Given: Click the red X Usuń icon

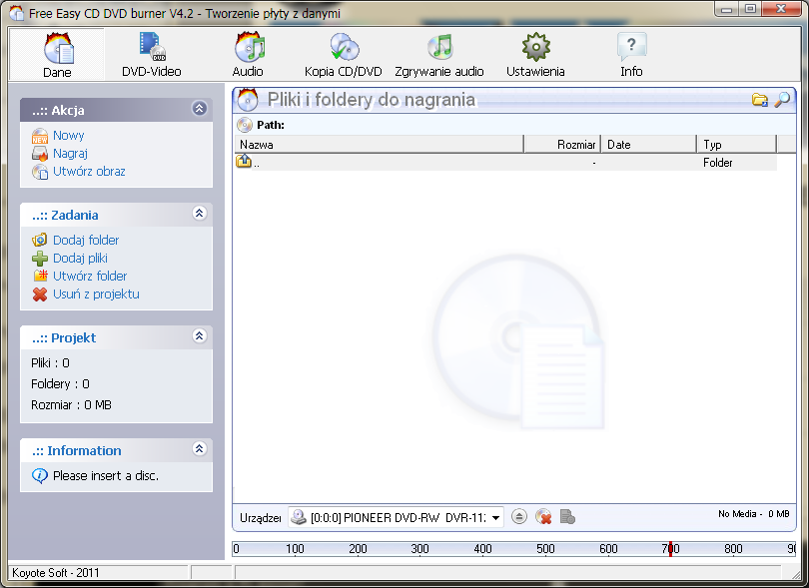Looking at the screenshot, I should pos(40,294).
